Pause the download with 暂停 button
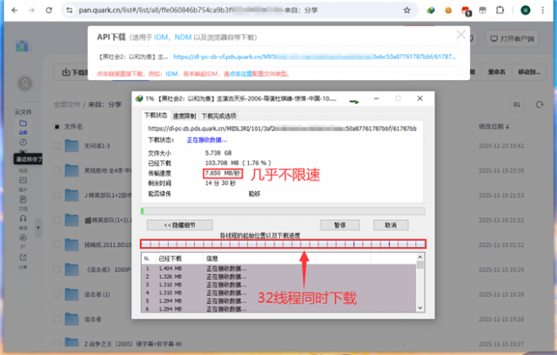The image size is (557, 355). point(340,225)
